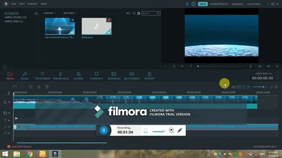Select the HD INTRO video thumbnail
The width and height of the screenshot is (282, 158).
pyautogui.click(x=60, y=26)
